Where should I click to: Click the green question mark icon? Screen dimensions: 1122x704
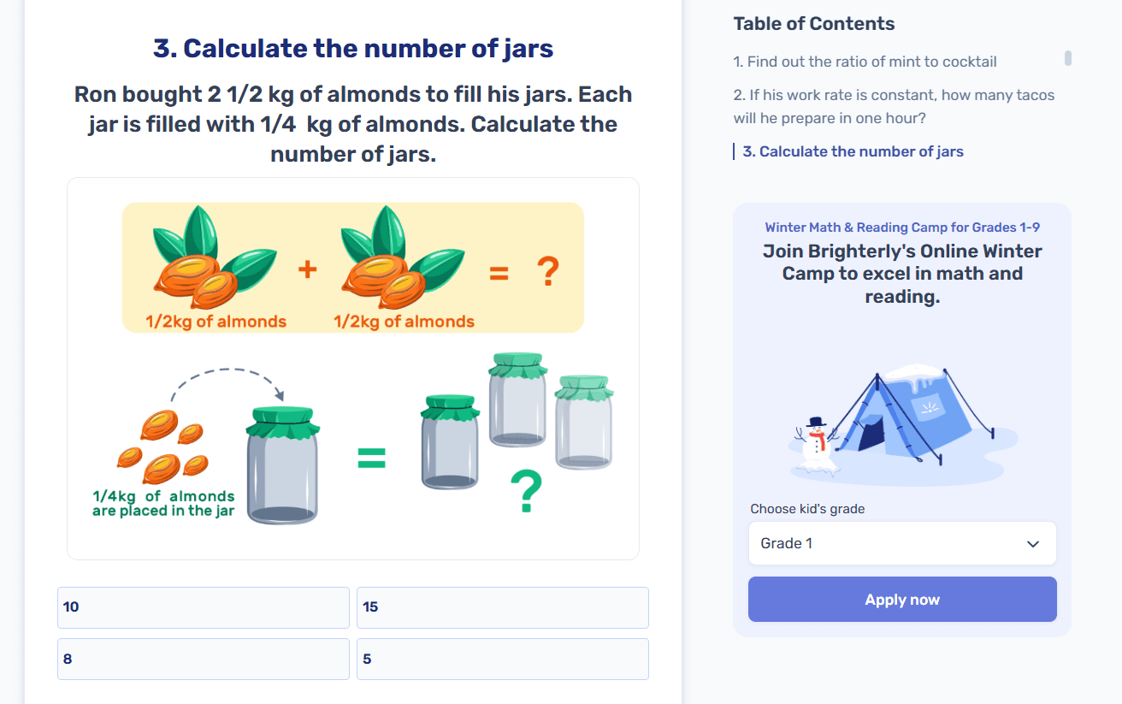pos(525,493)
